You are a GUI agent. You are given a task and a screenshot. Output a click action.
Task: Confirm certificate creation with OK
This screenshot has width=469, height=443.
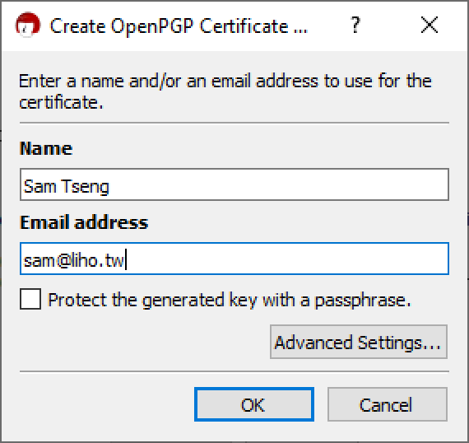(x=254, y=404)
